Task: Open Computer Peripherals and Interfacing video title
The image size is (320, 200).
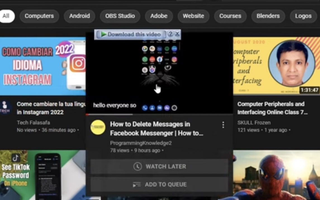Action: pyautogui.click(x=272, y=108)
